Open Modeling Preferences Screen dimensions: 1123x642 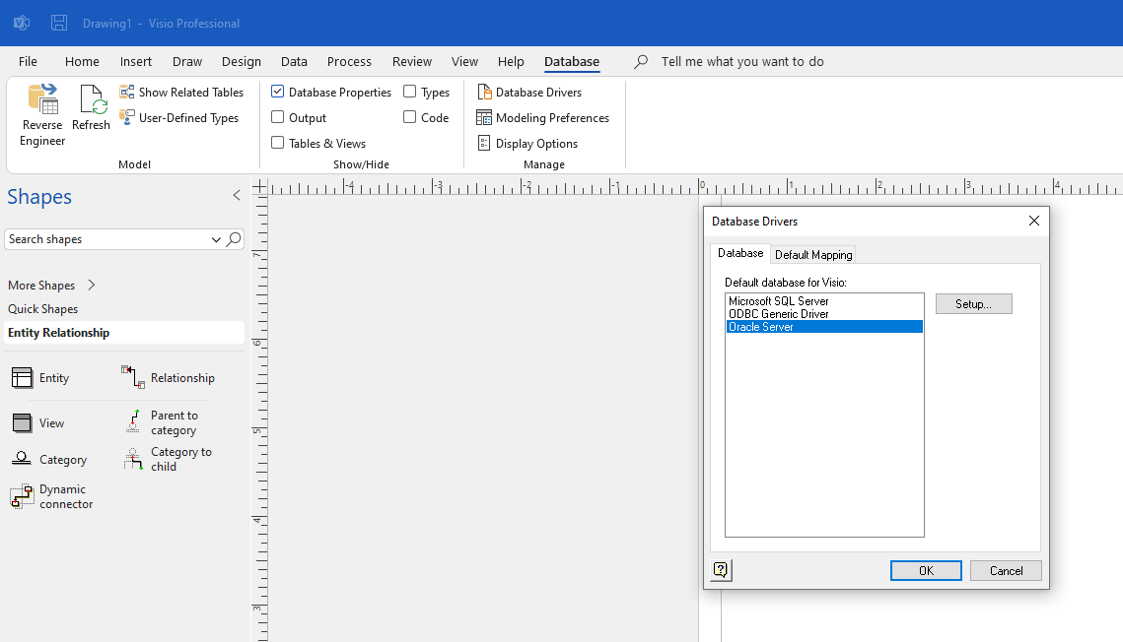[x=543, y=118]
